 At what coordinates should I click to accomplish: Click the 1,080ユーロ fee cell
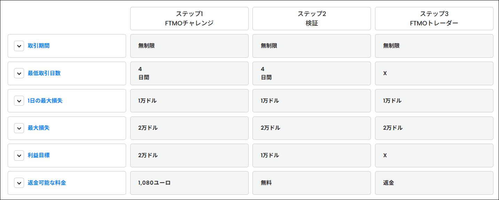189,183
